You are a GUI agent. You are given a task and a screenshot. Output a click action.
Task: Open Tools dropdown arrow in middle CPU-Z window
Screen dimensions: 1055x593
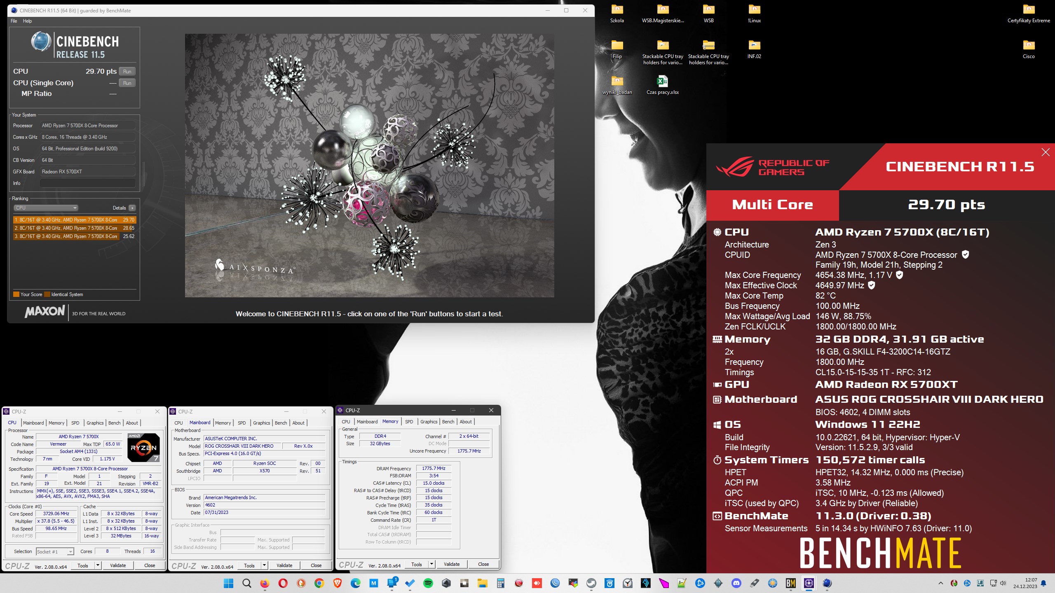point(265,565)
